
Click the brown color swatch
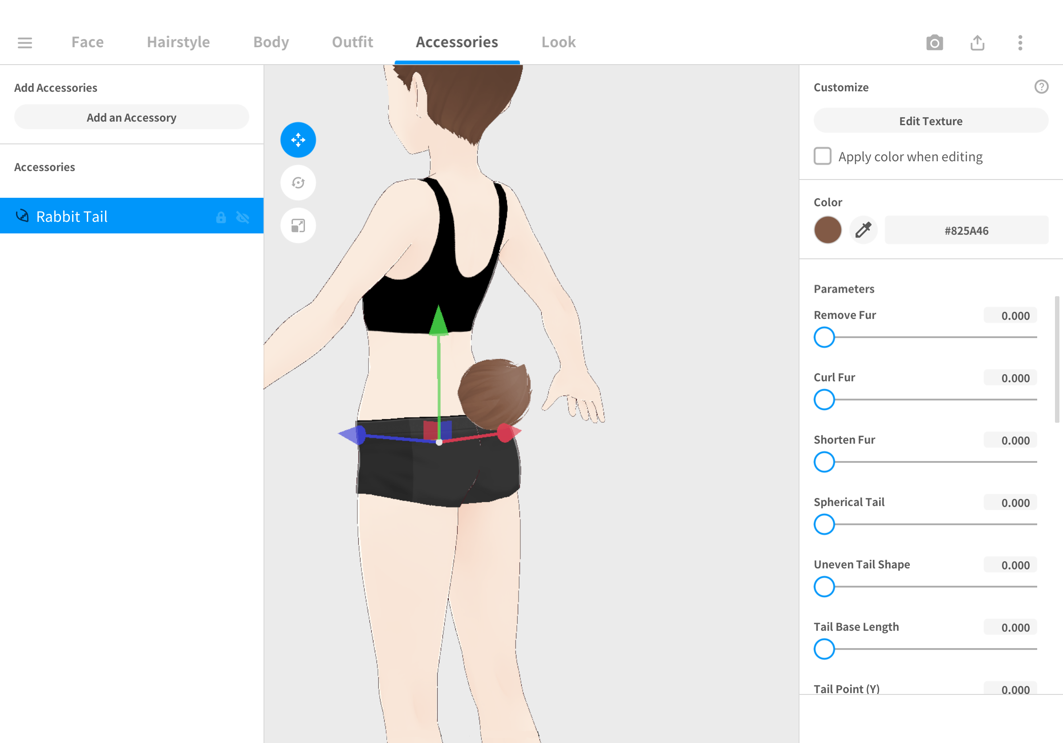click(x=828, y=230)
